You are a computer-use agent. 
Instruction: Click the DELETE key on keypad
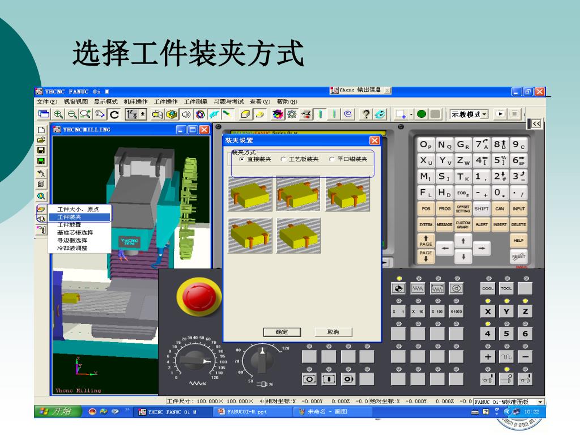[518, 224]
